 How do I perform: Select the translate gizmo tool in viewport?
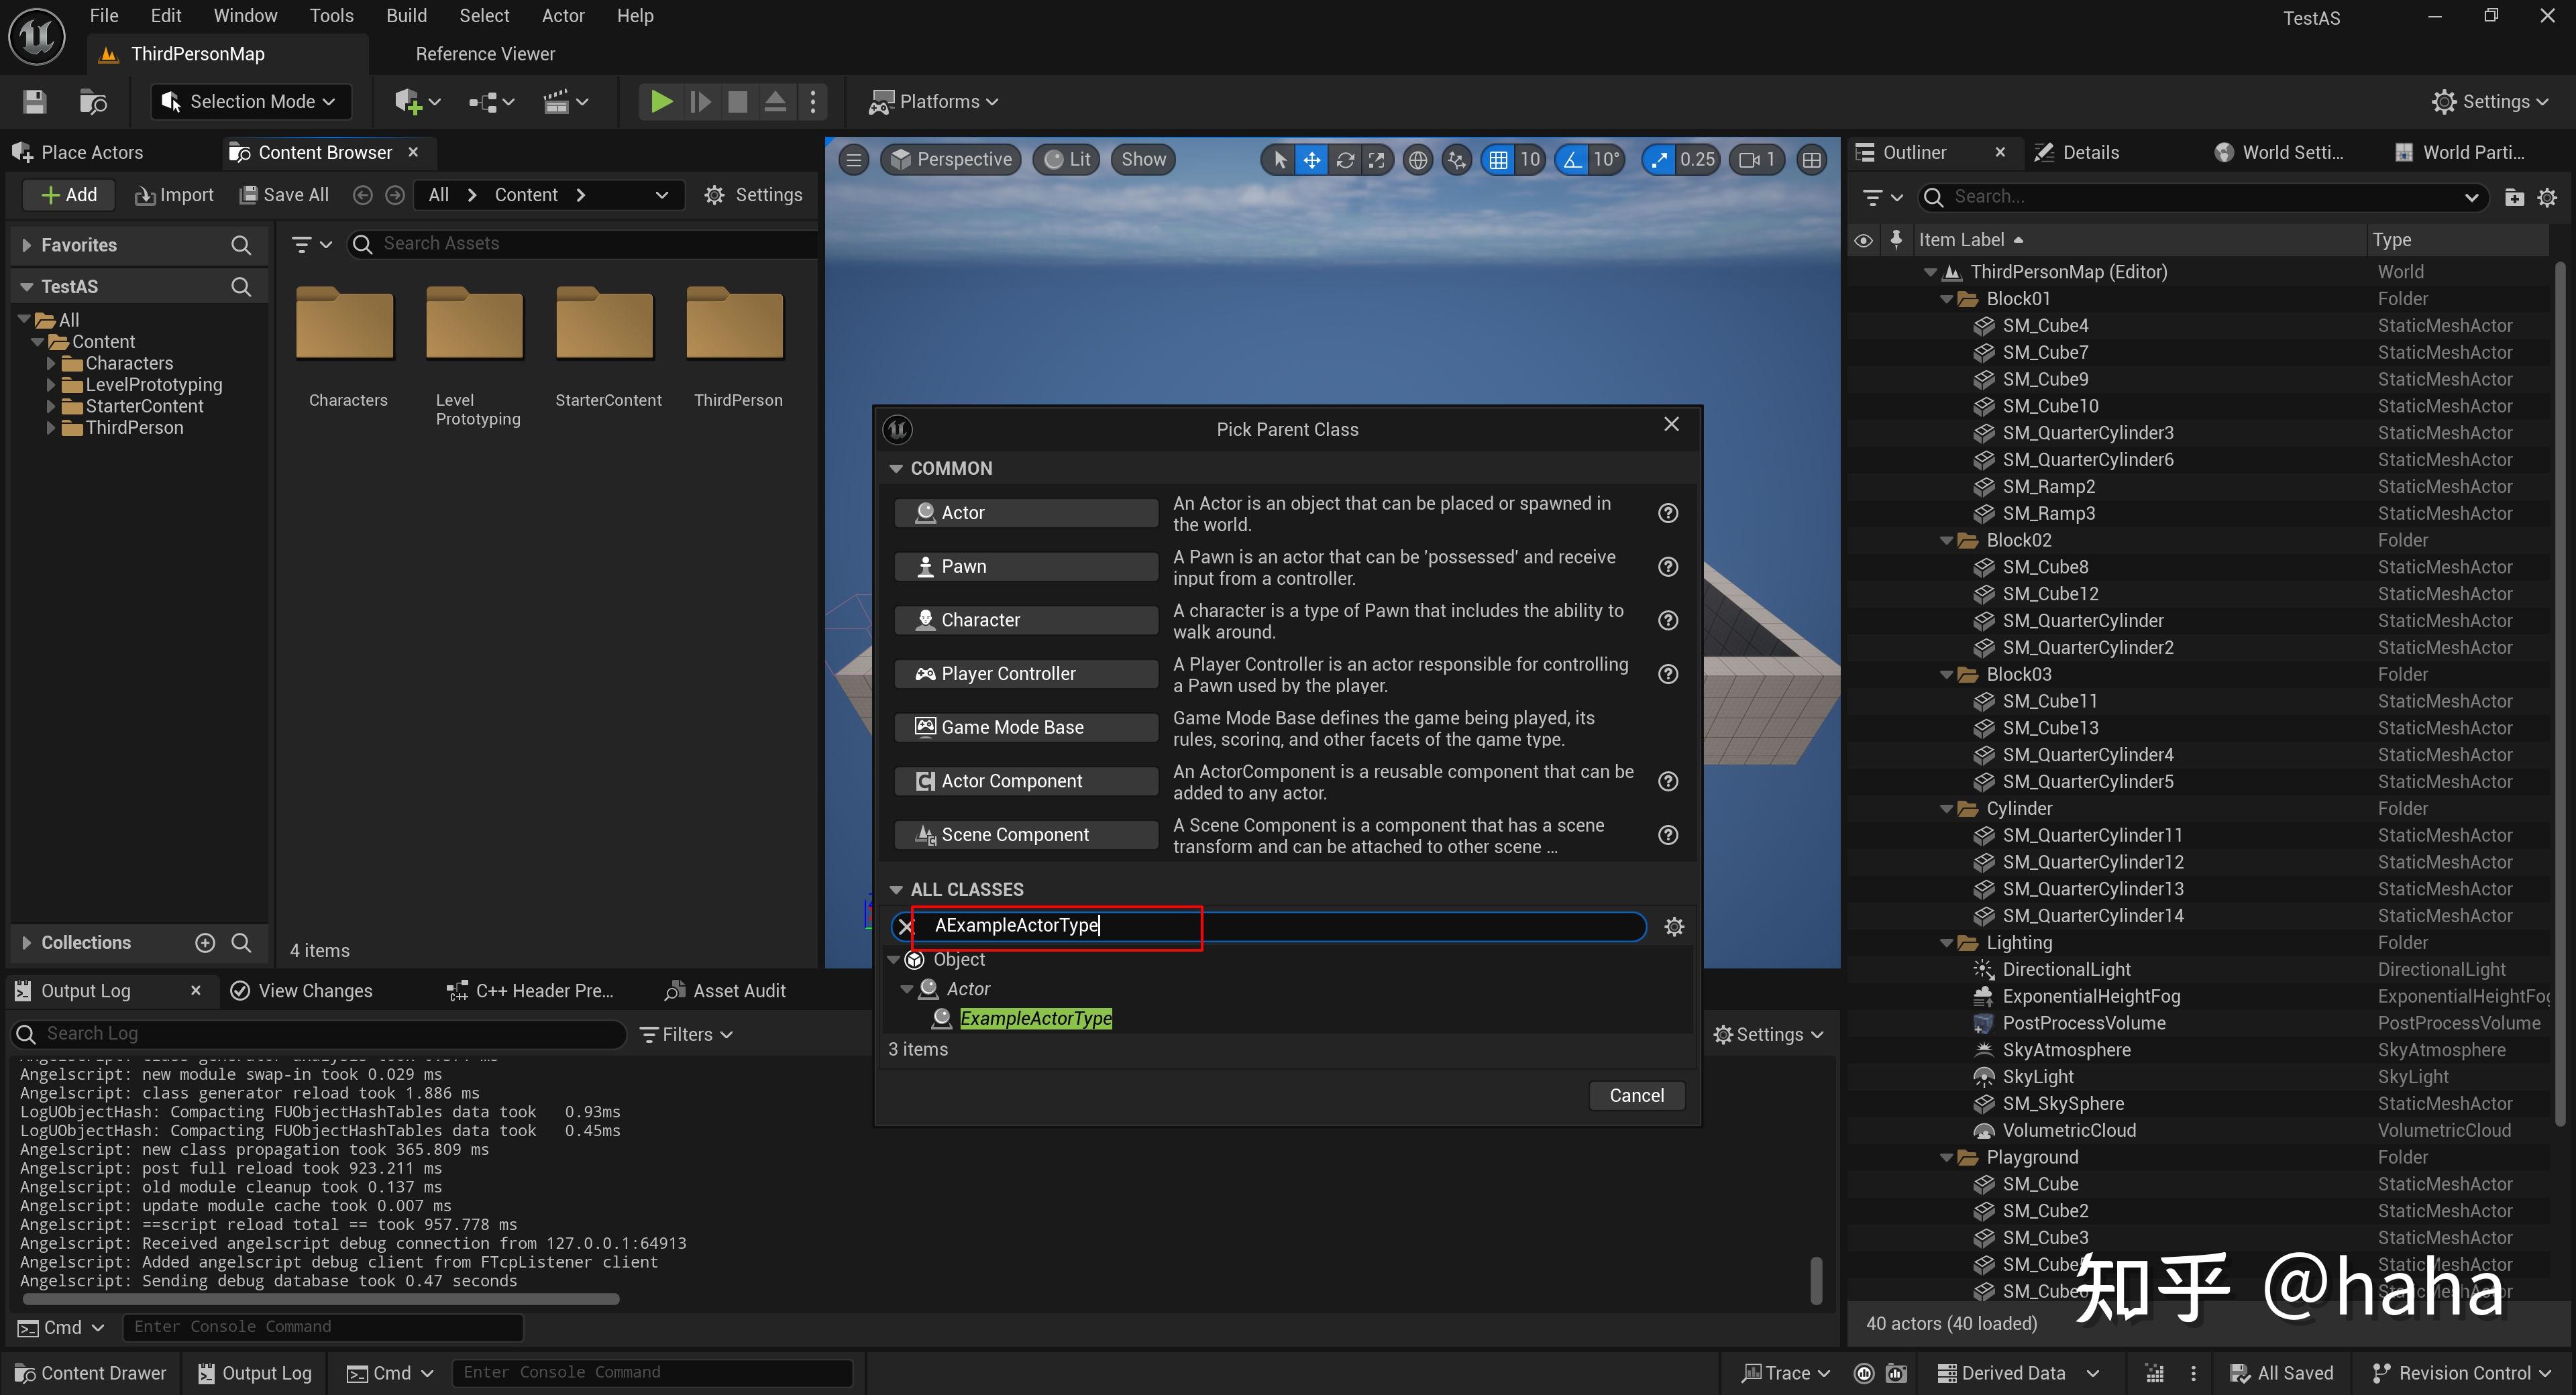click(x=1311, y=160)
